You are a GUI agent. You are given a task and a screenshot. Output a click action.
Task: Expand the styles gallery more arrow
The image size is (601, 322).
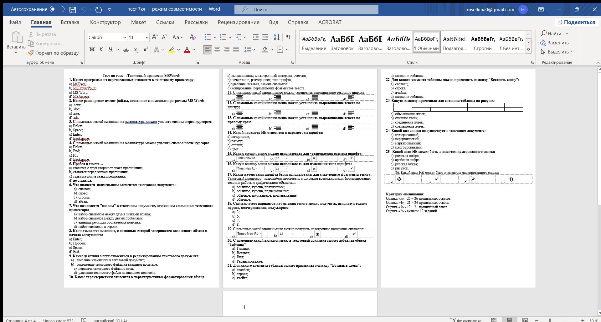(x=528, y=49)
